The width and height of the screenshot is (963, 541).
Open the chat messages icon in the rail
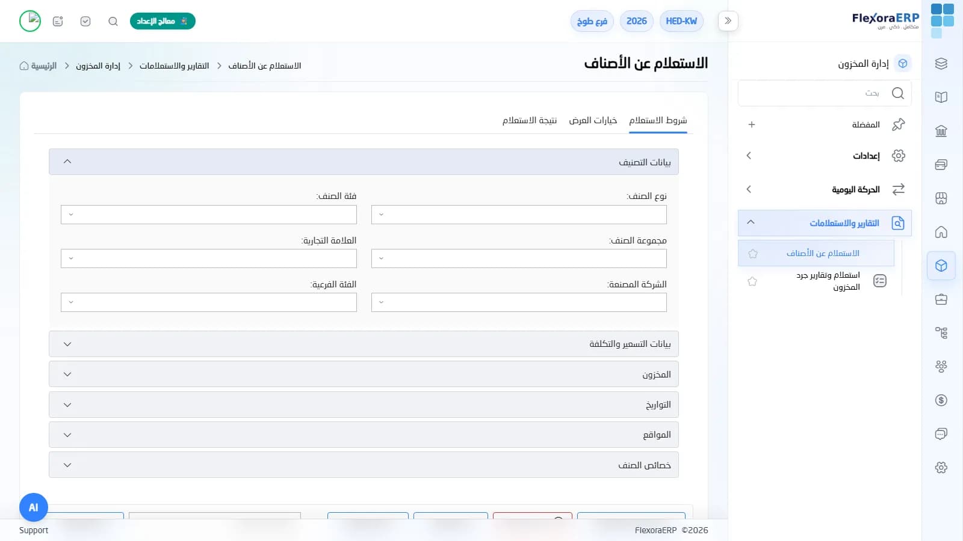pyautogui.click(x=941, y=434)
